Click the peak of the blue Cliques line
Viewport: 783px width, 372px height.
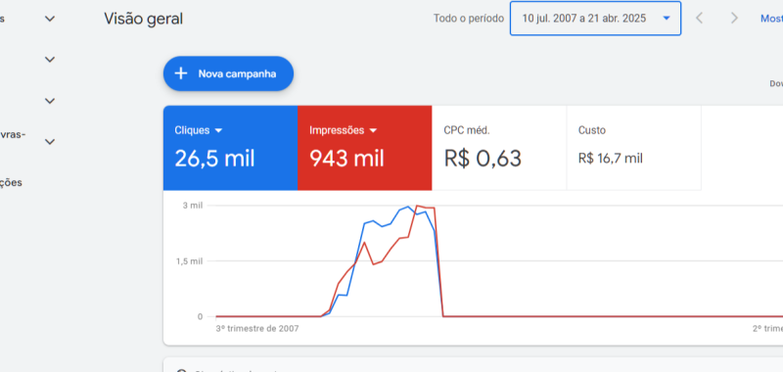[408, 207]
